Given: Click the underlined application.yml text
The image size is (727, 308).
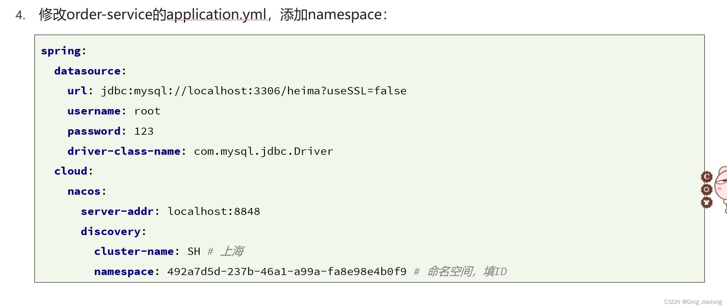Looking at the screenshot, I should pos(217,15).
